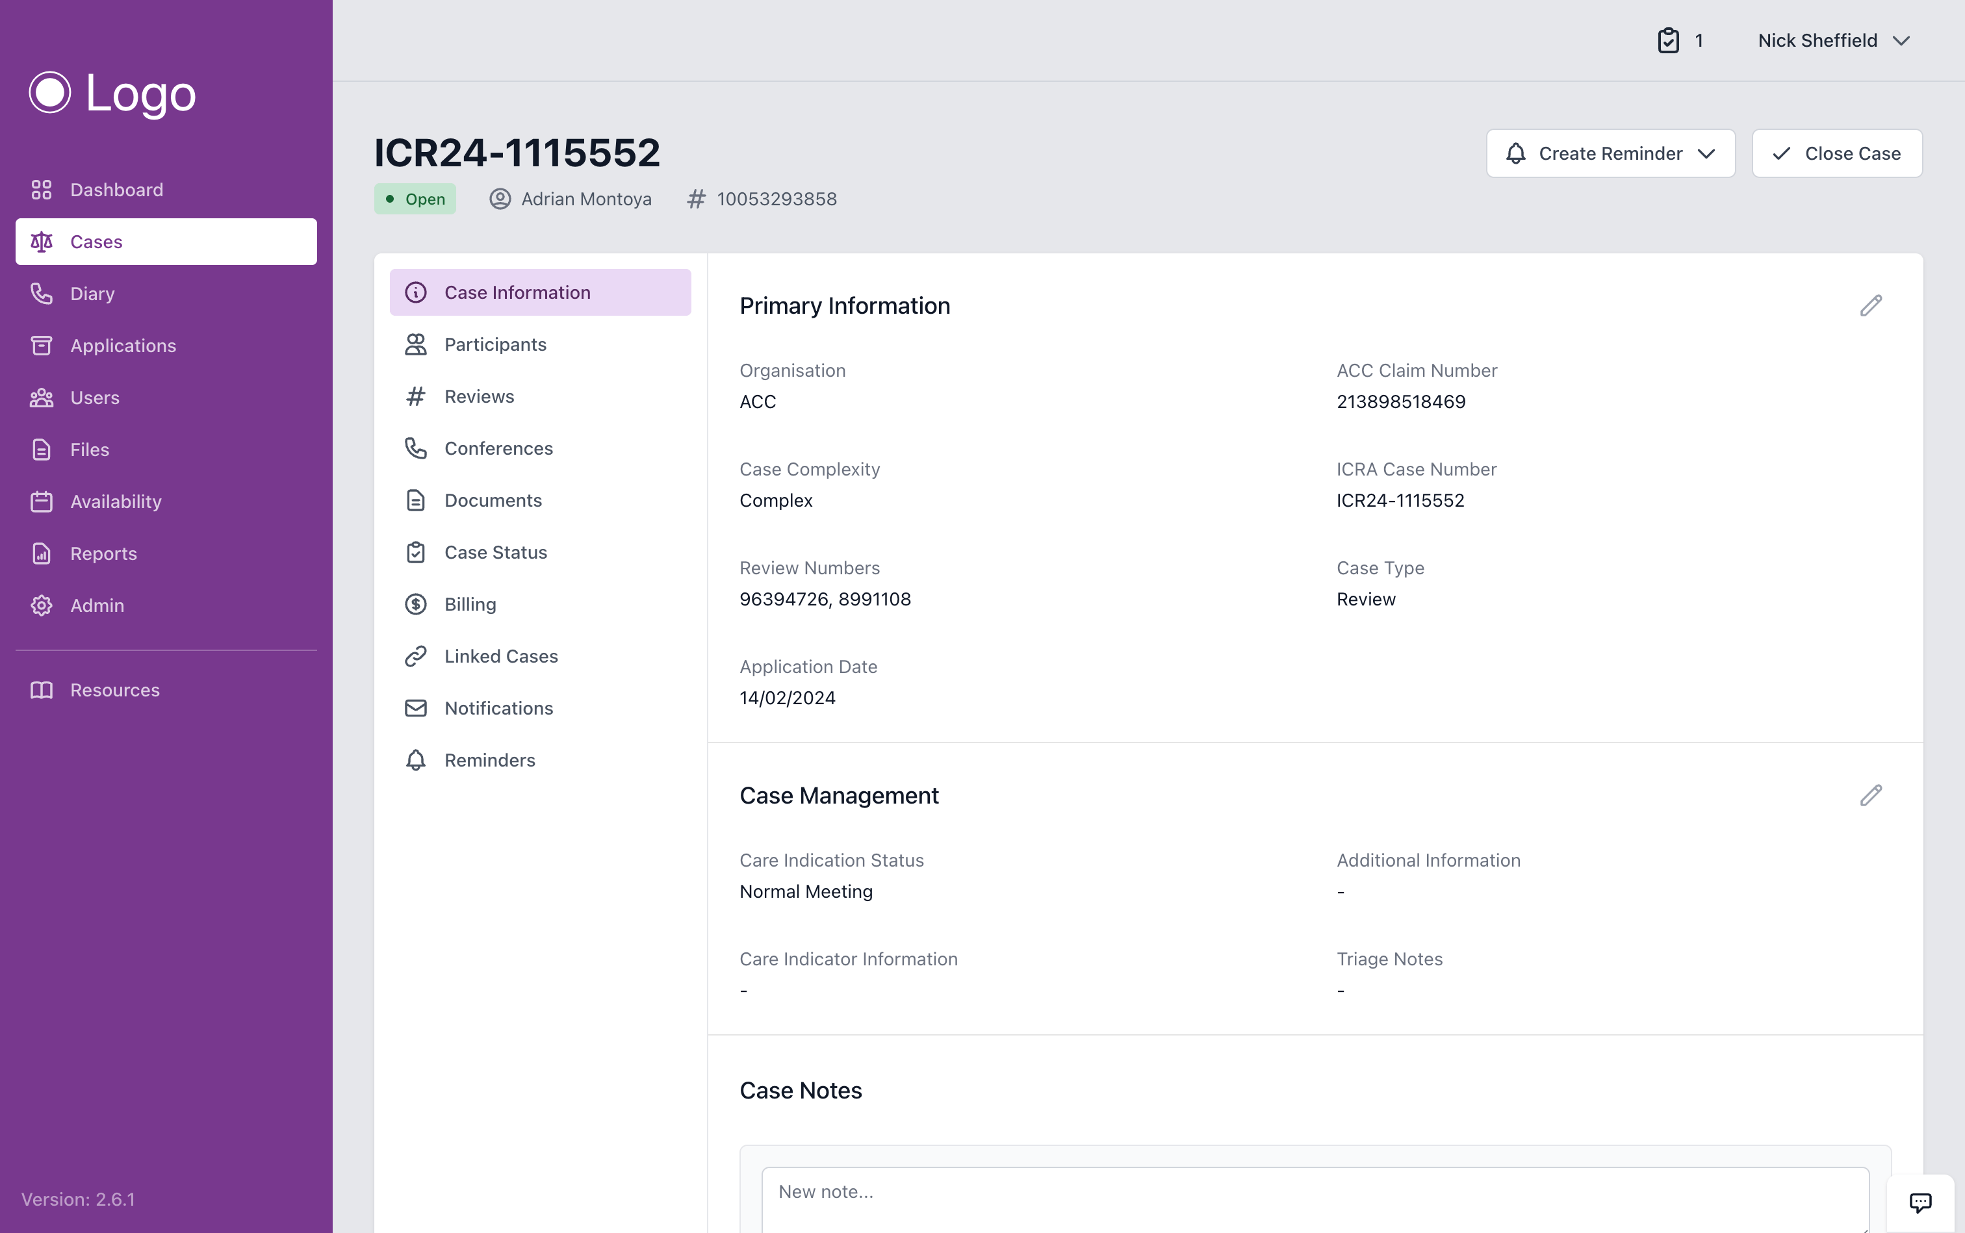The image size is (1965, 1233).
Task: Expand the chat widget in bottom corner
Action: [1921, 1201]
